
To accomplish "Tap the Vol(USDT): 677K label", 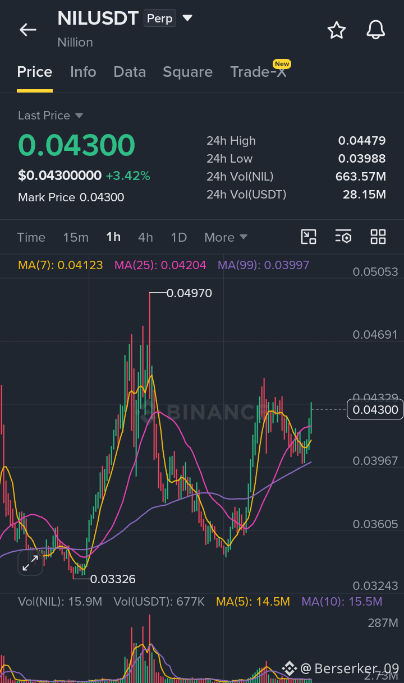I will [x=159, y=602].
